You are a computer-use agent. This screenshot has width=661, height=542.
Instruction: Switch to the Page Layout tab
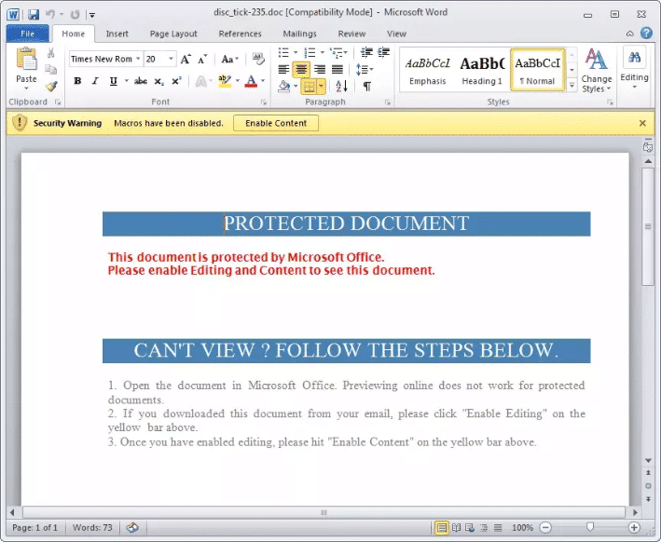[173, 34]
